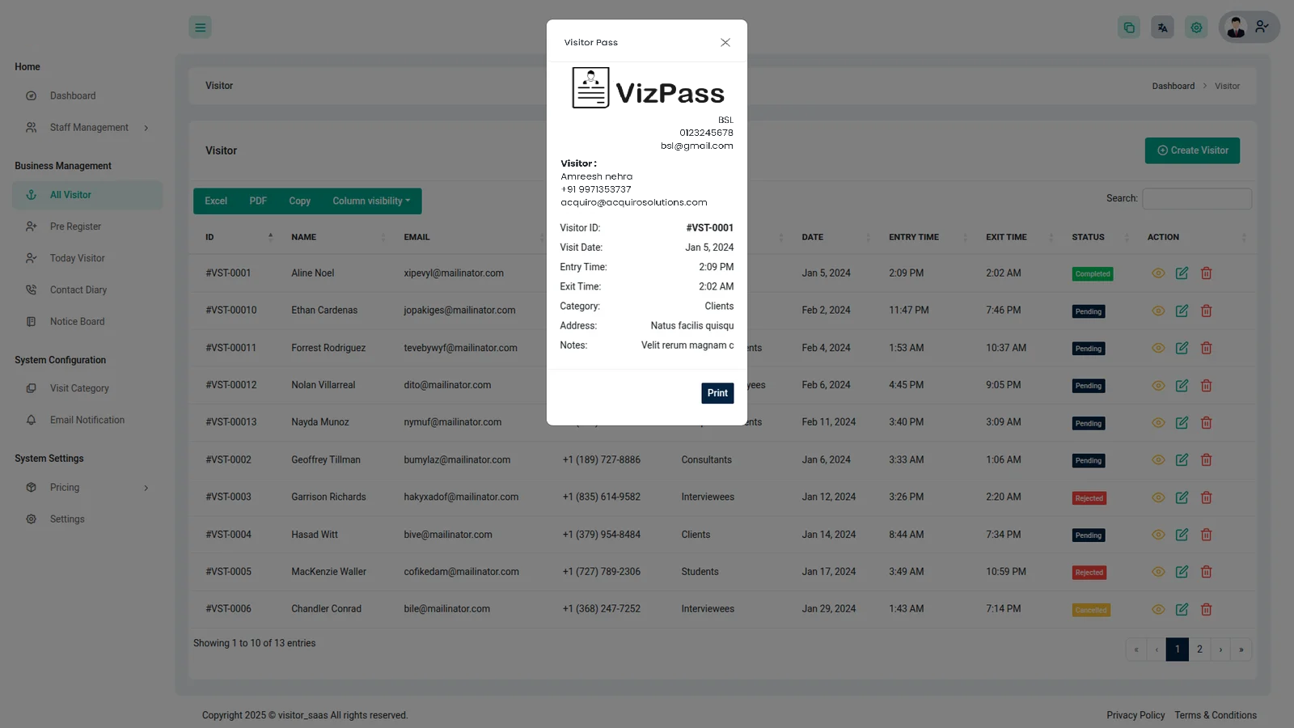The height and width of the screenshot is (728, 1294).
Task: Delete visitor Ethan Cardenas with trash icon
Action: click(1206, 311)
